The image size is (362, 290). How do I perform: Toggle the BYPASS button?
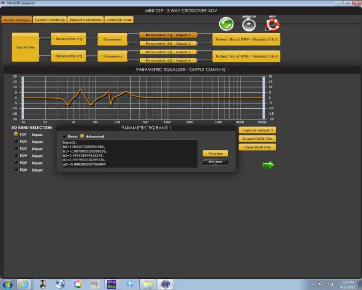coord(215,162)
